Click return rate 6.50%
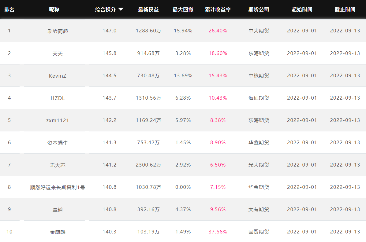Image resolution: width=366 pixels, height=242 pixels. pos(218,165)
